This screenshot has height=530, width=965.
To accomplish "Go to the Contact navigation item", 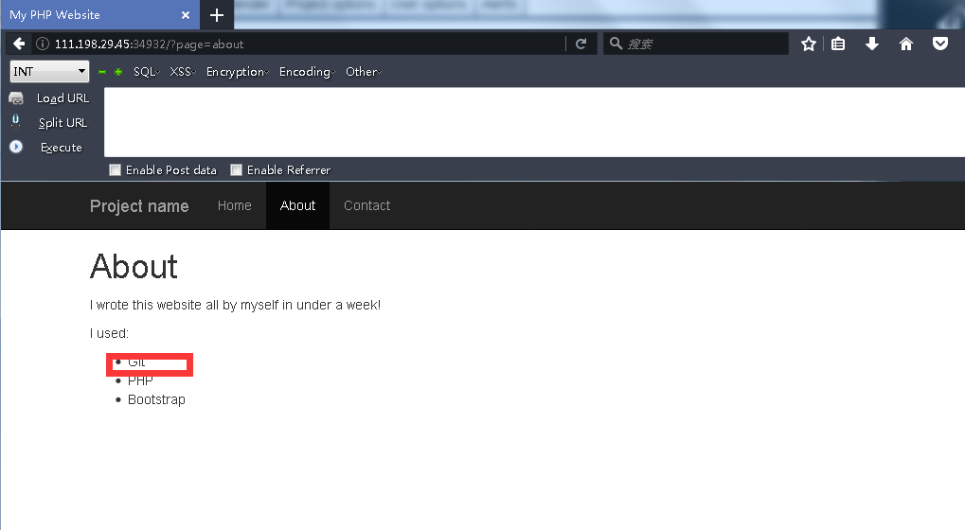I will tap(366, 205).
